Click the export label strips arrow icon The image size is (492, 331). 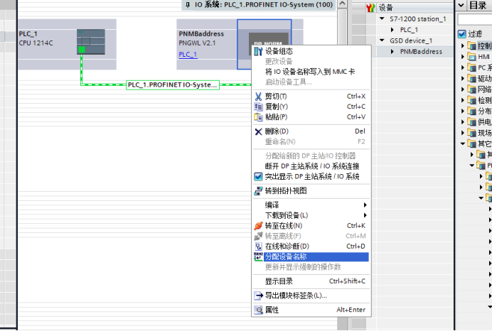pos(258,295)
